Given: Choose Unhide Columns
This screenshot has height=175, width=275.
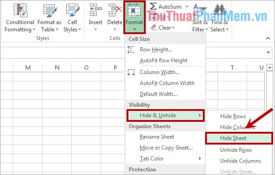Looking at the screenshot, I should click(239, 161).
